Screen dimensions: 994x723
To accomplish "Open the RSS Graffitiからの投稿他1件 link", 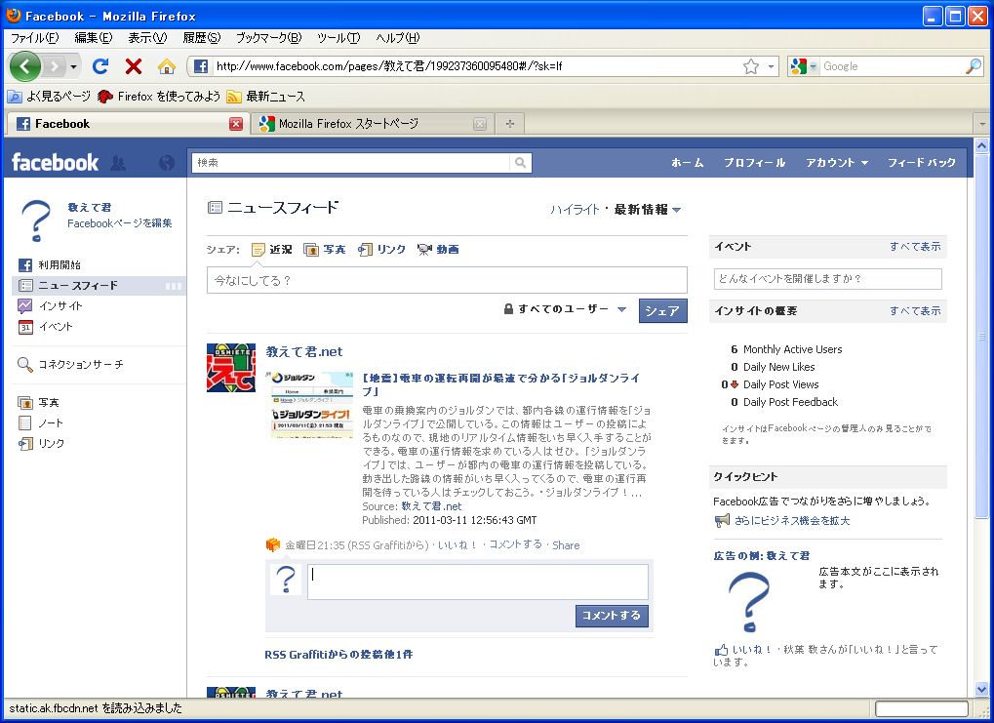I will point(338,655).
